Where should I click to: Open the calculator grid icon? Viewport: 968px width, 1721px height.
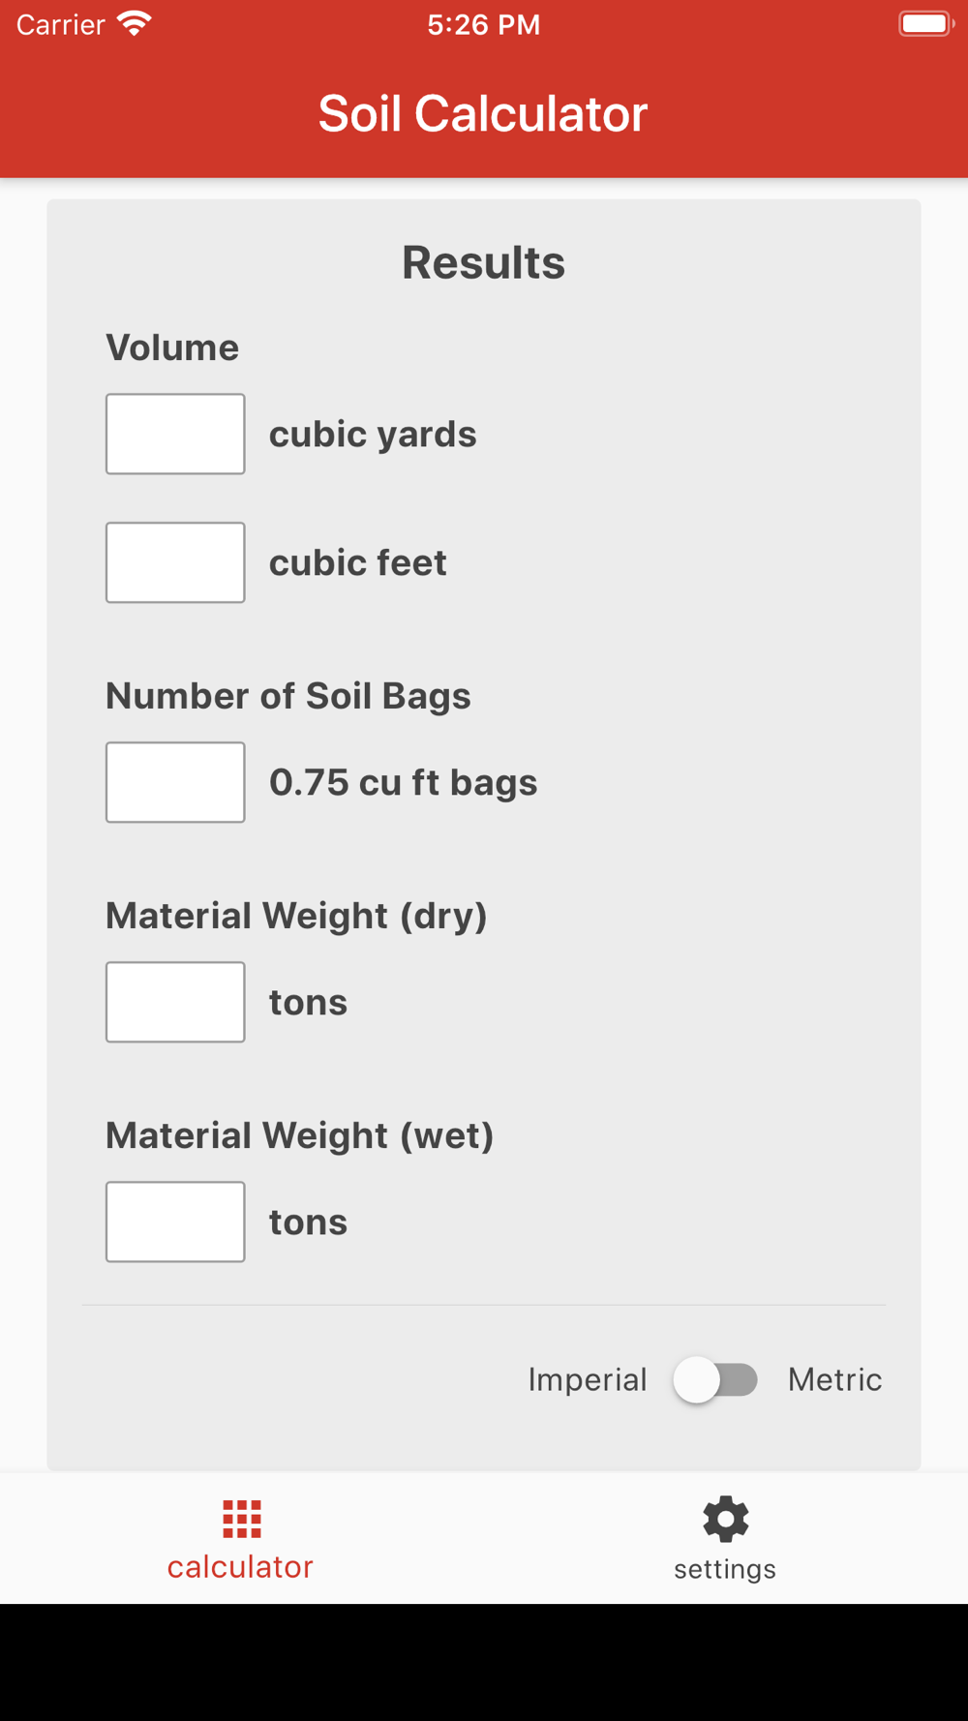click(x=241, y=1519)
